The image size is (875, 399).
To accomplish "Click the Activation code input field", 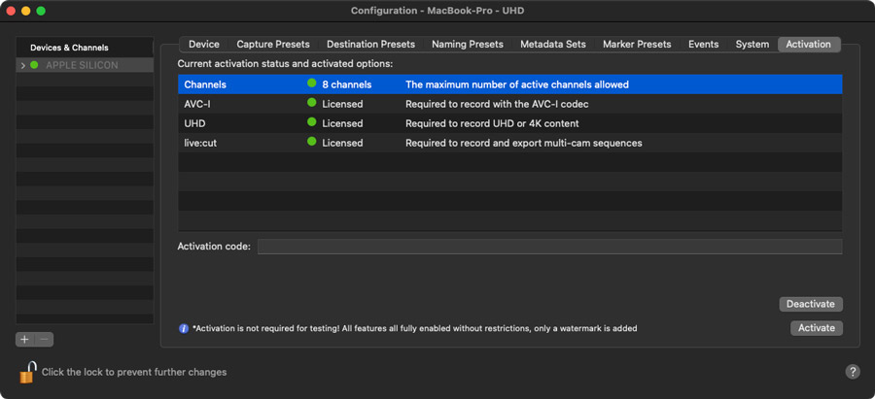I will (x=549, y=247).
